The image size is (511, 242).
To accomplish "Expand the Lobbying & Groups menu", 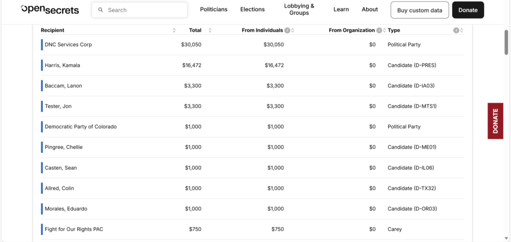I will [x=299, y=9].
